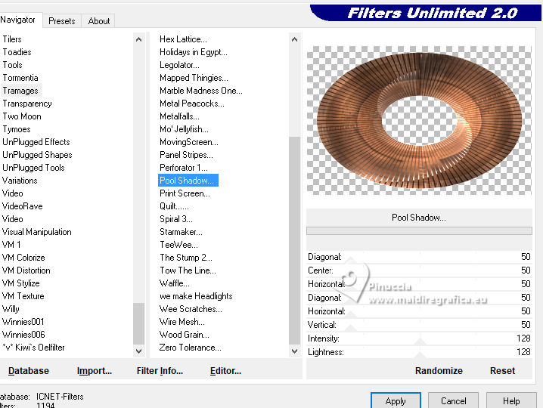Open the filter Editor

[x=225, y=371]
